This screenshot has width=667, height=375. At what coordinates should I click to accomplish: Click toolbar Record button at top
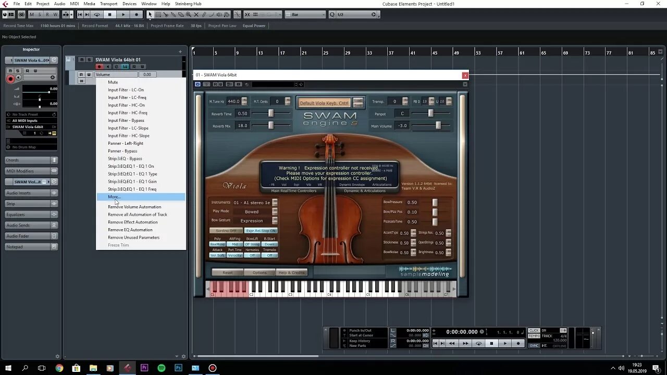[137, 15]
